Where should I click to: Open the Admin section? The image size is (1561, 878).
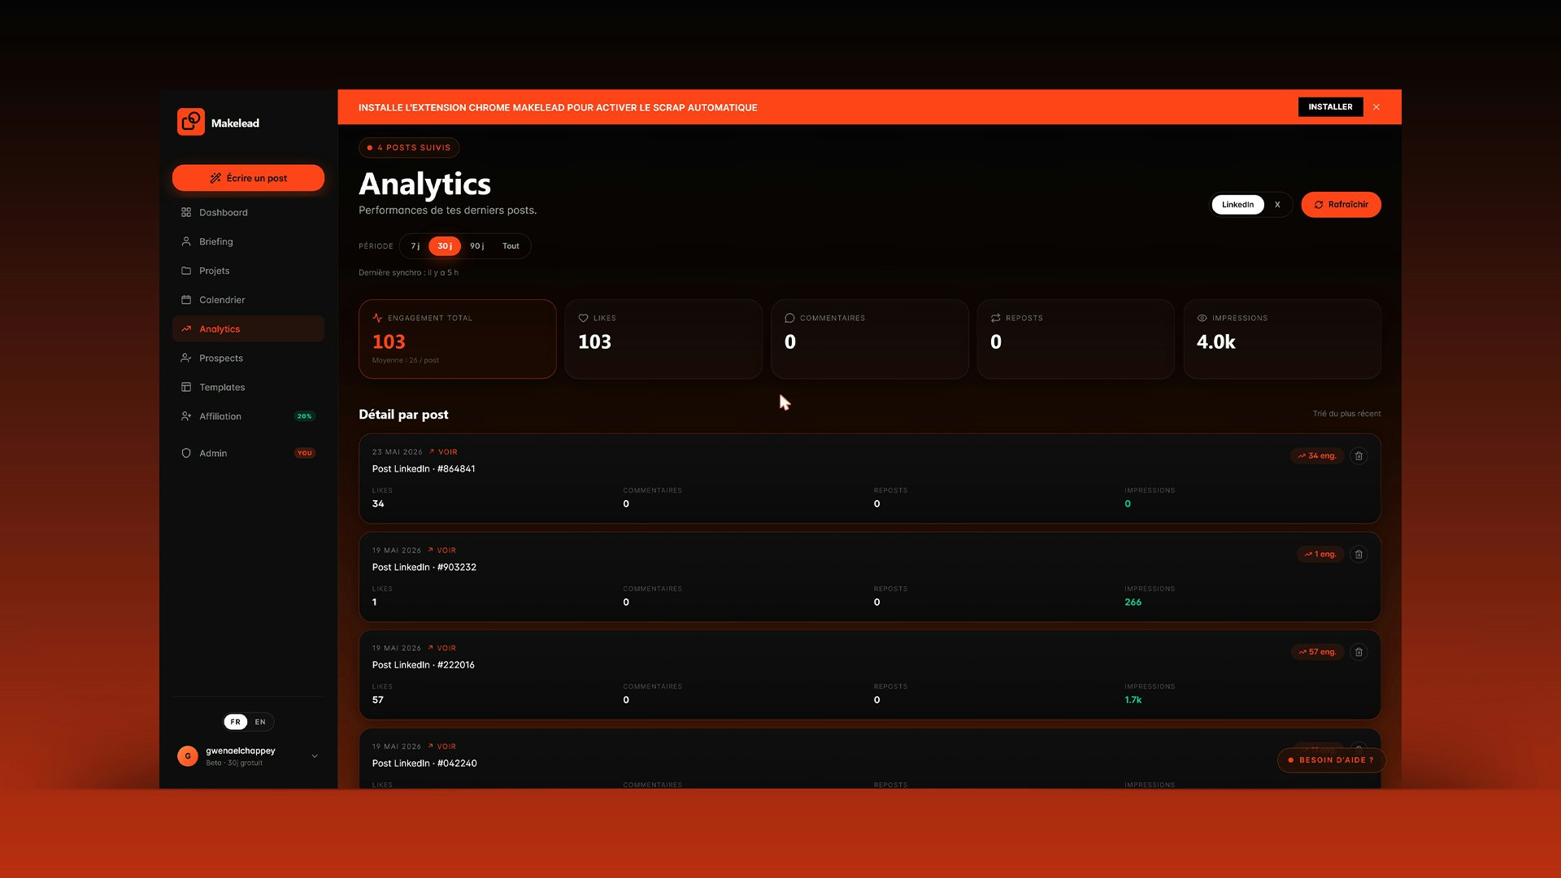(248, 454)
